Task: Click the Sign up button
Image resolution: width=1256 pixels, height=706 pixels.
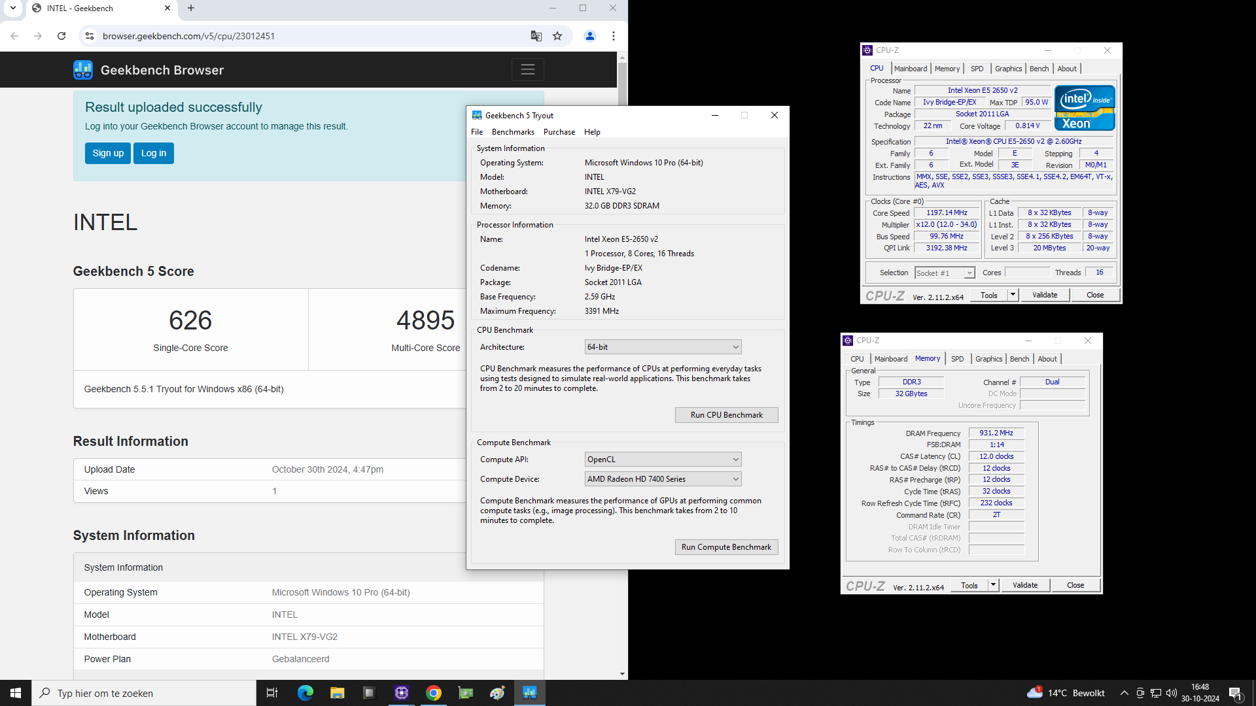Action: pos(108,153)
